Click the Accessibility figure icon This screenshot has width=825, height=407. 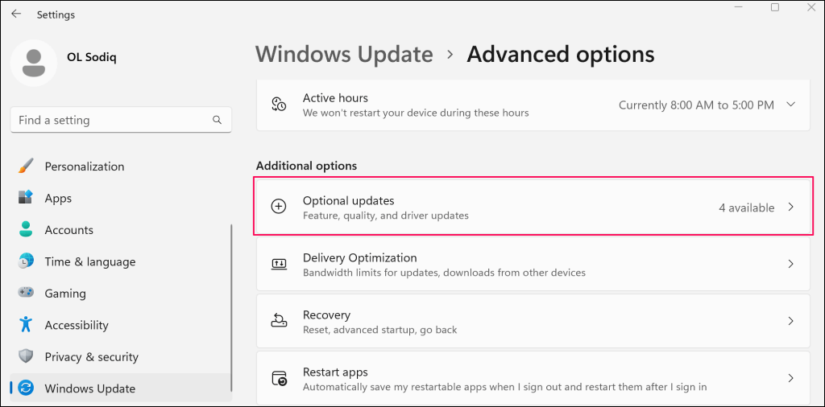pos(26,325)
